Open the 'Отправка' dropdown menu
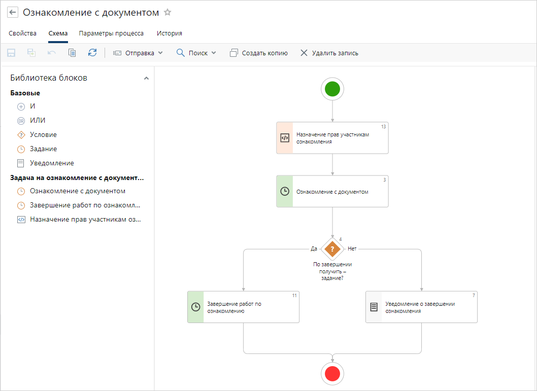The image size is (537, 391). (x=138, y=53)
